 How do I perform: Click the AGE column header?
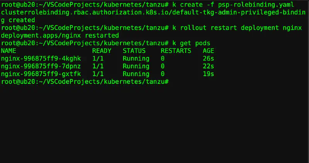pos(208,51)
